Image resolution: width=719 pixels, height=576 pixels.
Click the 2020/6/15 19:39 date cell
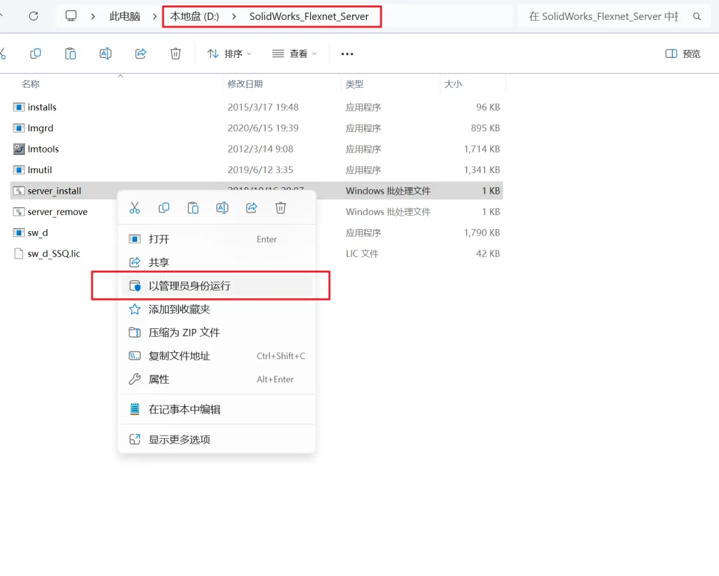click(263, 128)
